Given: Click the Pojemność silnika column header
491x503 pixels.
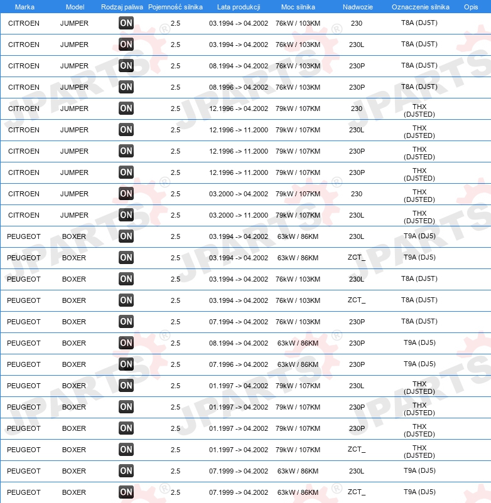Looking at the screenshot, I should pyautogui.click(x=175, y=7).
